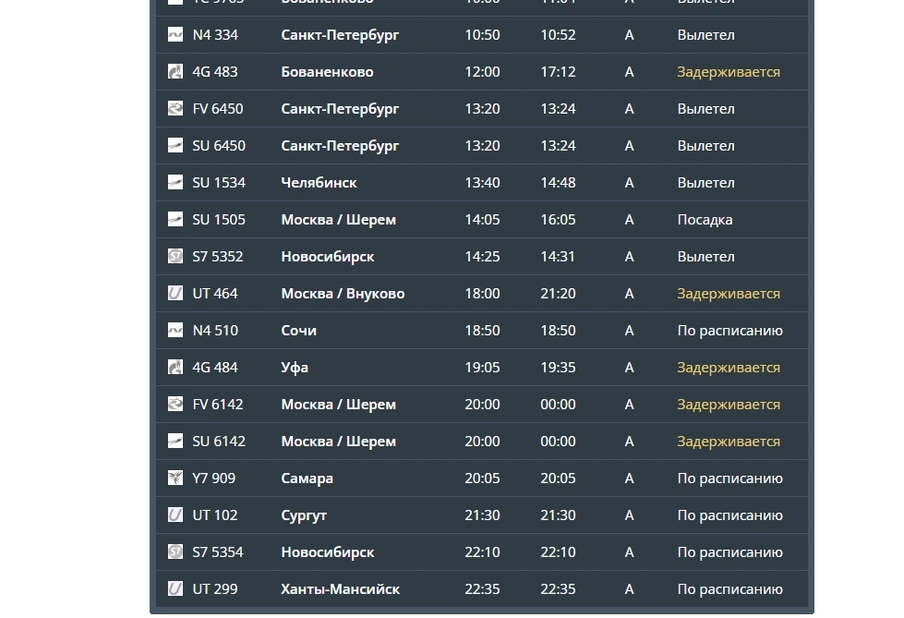Select the Rossiya logo next to FV 6450
This screenshot has height=618, width=904.
[175, 108]
